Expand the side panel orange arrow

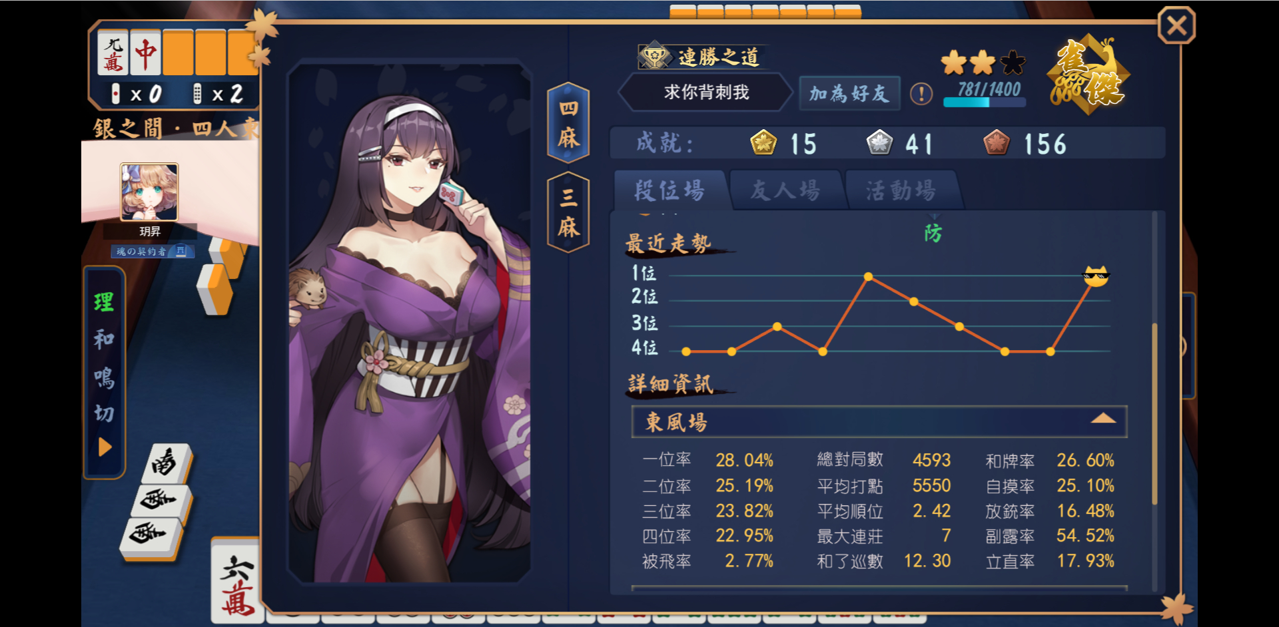click(x=105, y=447)
